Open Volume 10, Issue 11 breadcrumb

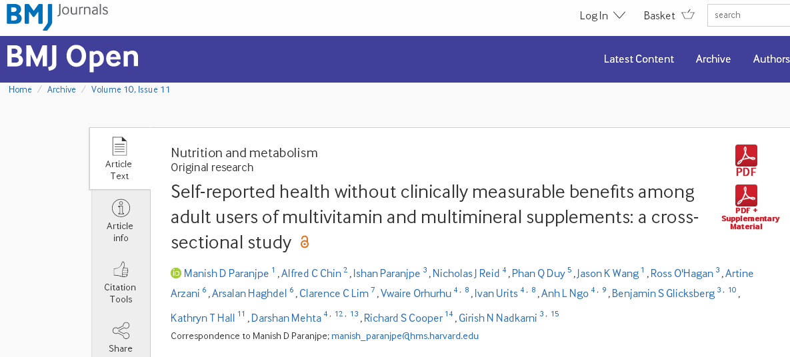pos(131,90)
